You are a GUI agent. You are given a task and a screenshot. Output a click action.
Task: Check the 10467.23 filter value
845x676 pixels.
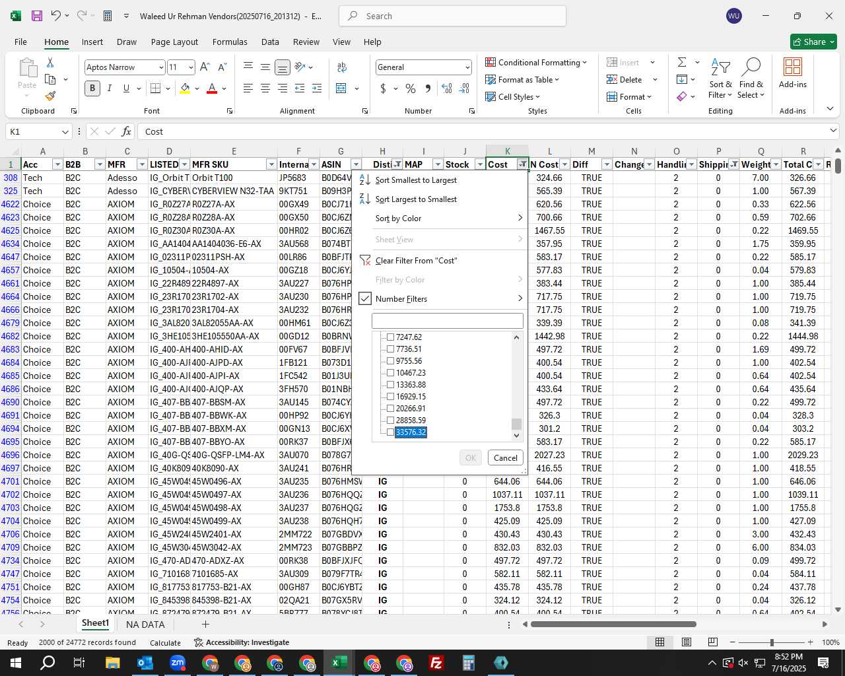pyautogui.click(x=390, y=373)
